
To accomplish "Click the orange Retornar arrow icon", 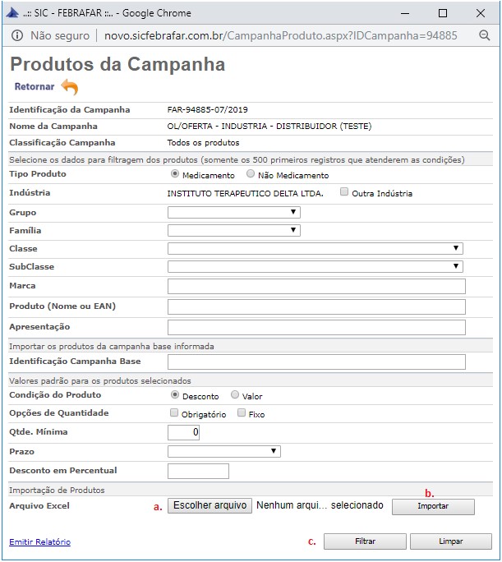I will point(70,87).
